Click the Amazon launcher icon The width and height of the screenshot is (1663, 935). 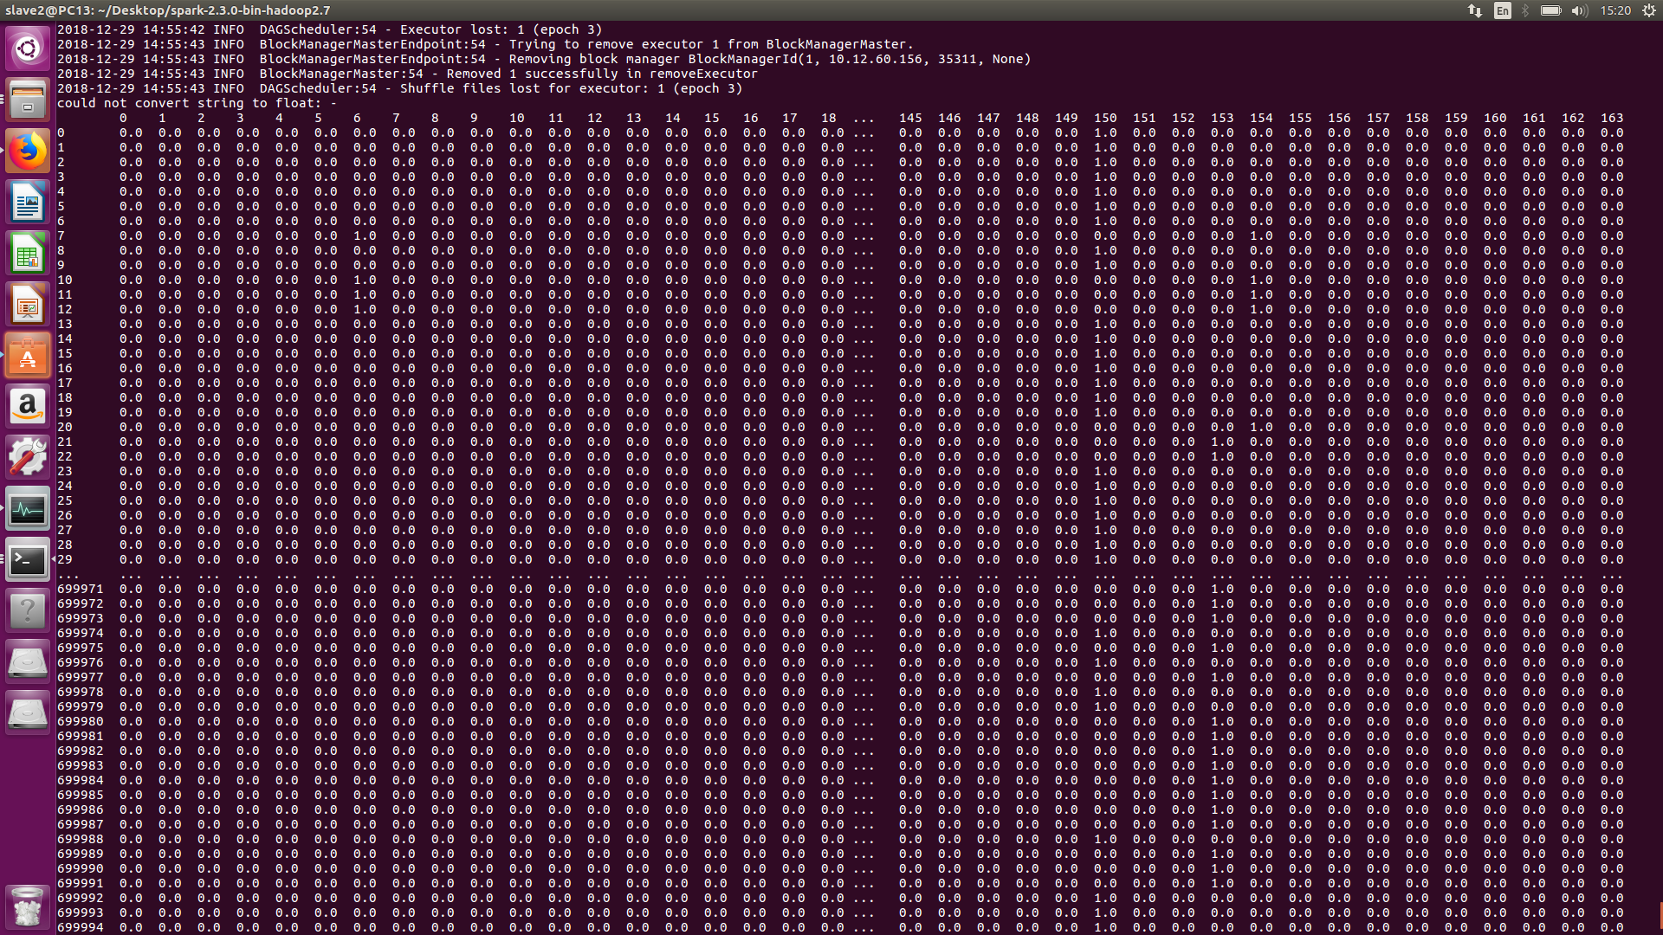28,406
